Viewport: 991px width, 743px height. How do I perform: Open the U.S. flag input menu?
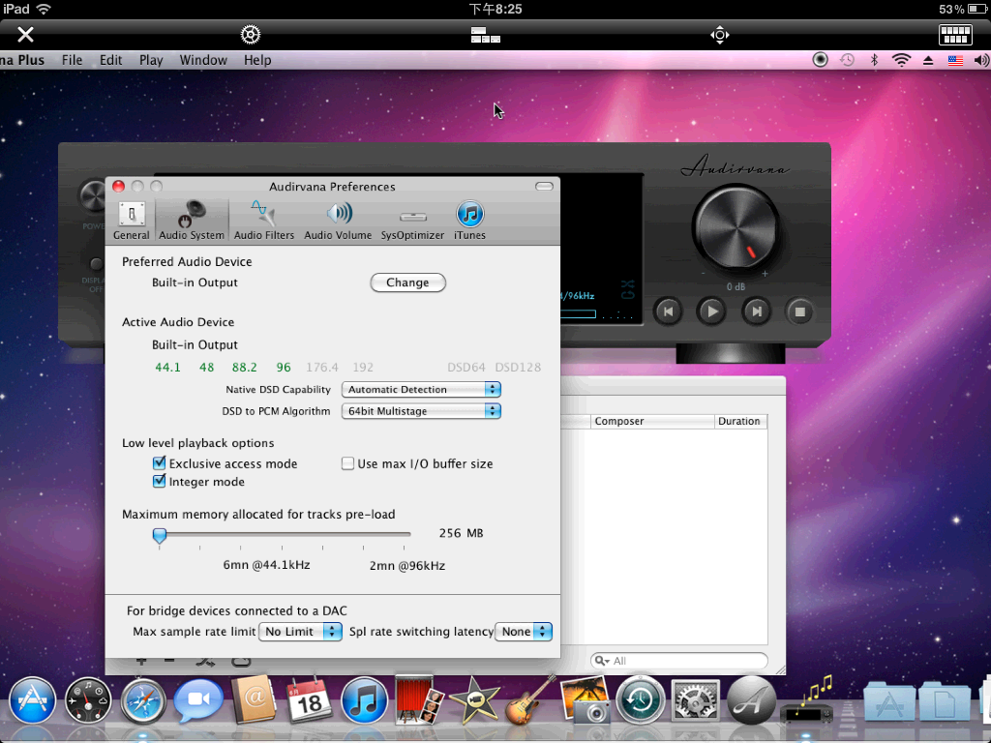(955, 61)
